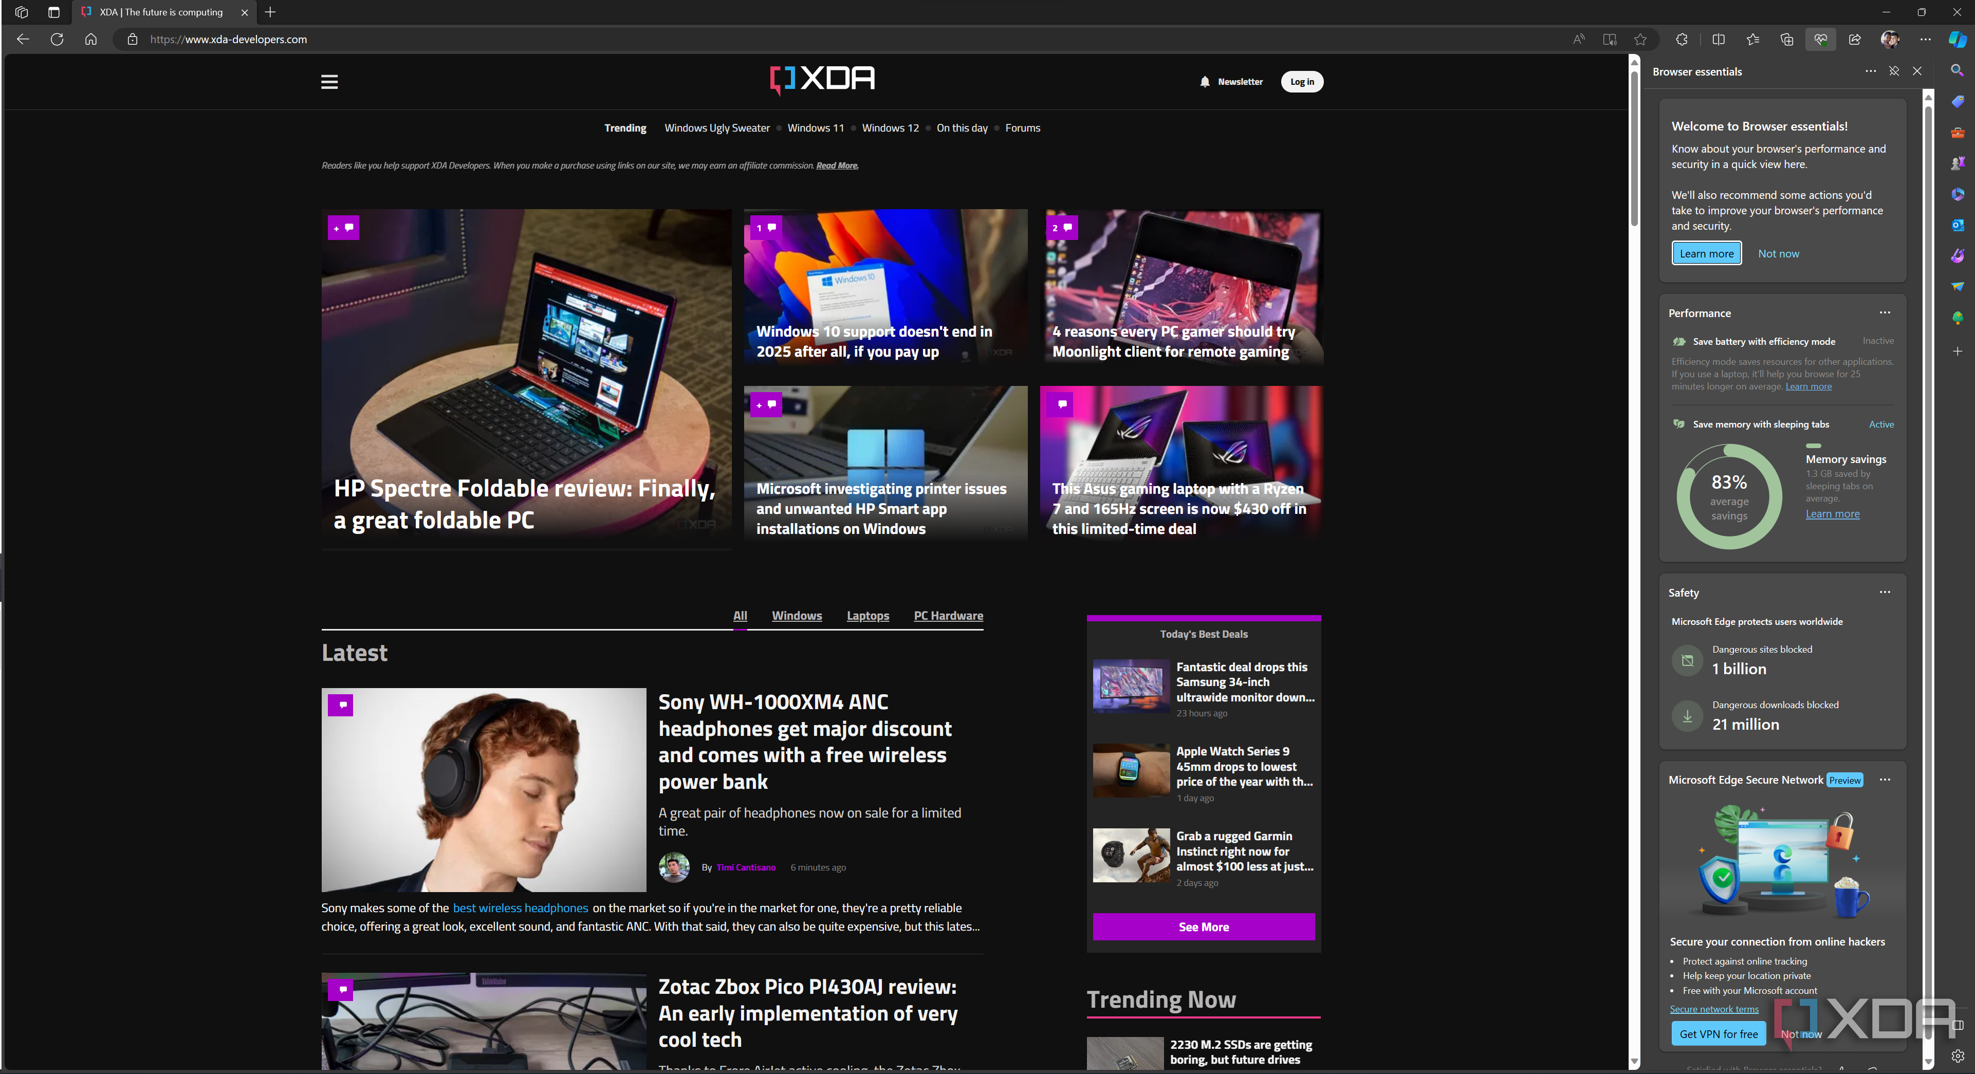Open a new browser tab
The height and width of the screenshot is (1074, 1975).
(270, 12)
